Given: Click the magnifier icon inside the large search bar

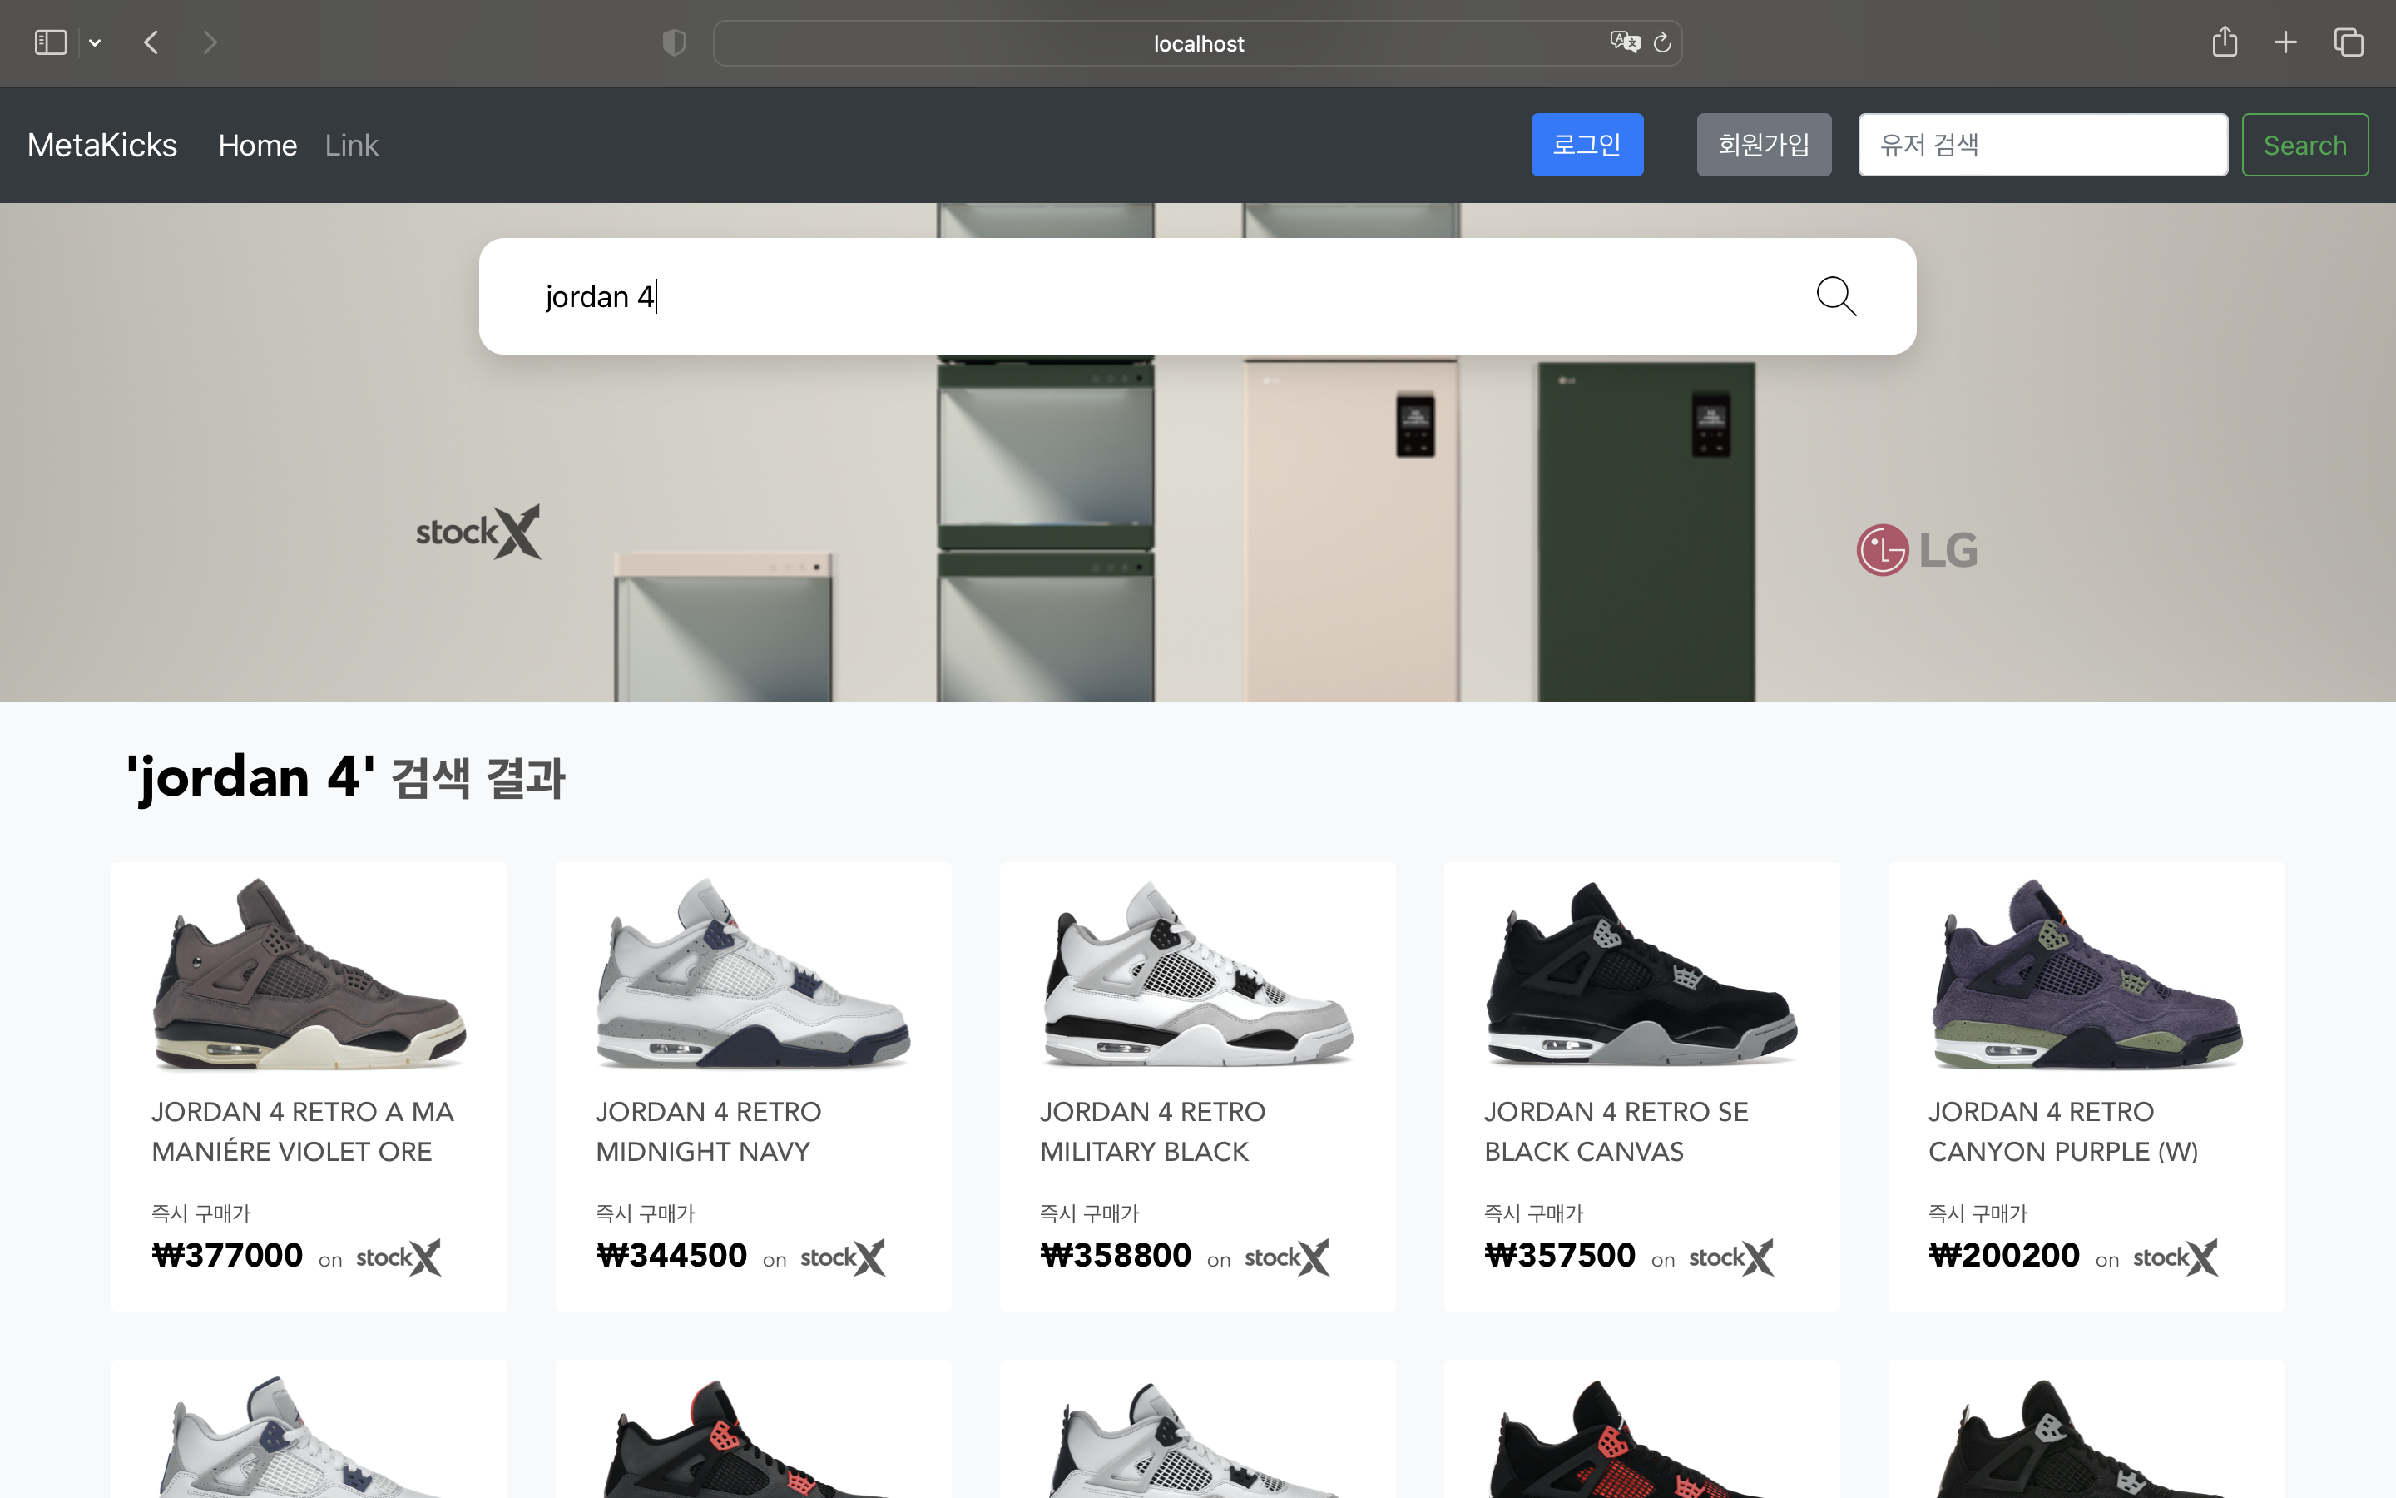Looking at the screenshot, I should (x=1837, y=296).
